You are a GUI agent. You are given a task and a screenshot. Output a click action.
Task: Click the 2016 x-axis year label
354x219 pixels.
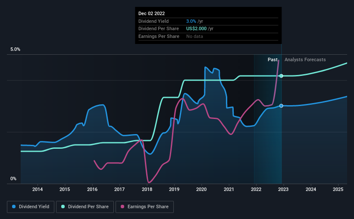click(x=92, y=189)
